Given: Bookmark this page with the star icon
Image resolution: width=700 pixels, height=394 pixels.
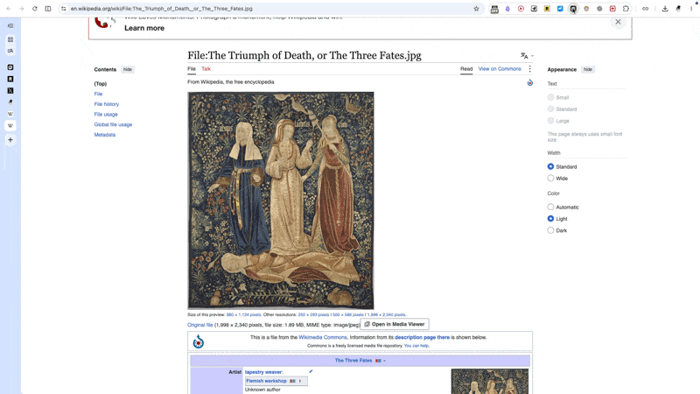Looking at the screenshot, I should tap(476, 9).
